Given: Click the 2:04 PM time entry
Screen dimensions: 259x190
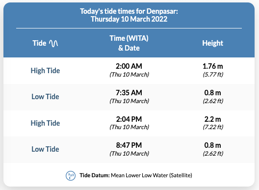Looking at the screenshot, I should pyautogui.click(x=129, y=119).
